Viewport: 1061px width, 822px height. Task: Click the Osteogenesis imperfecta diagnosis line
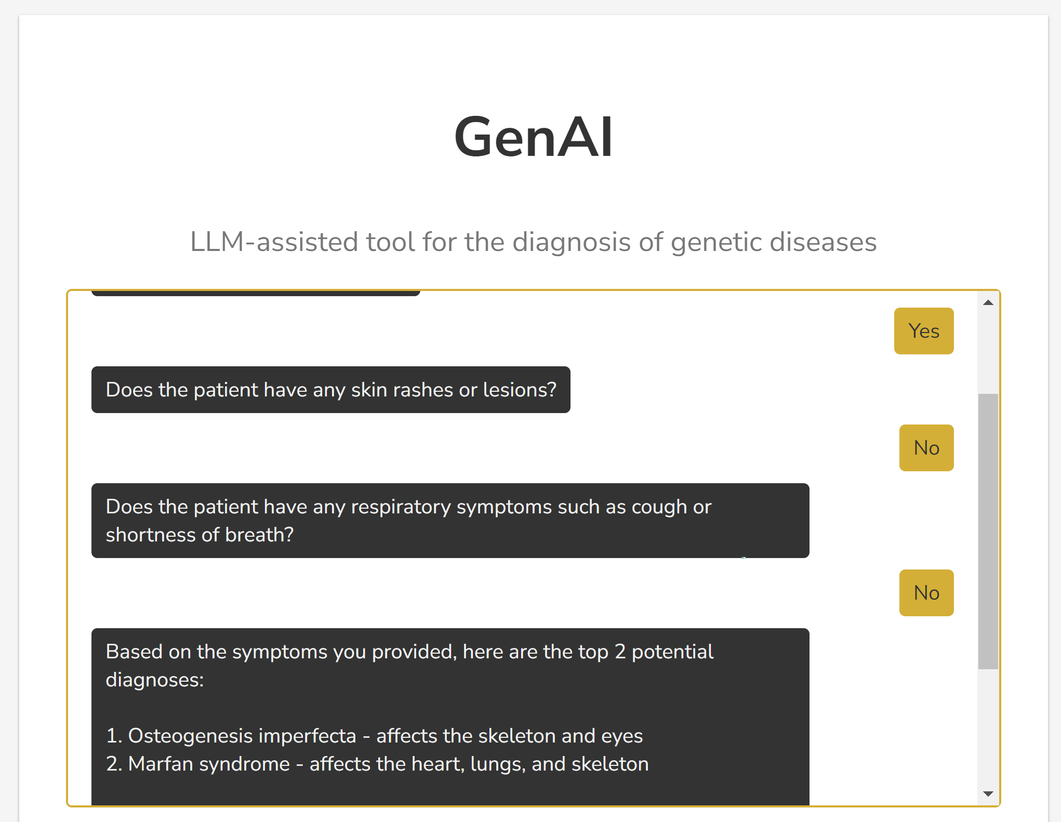tap(374, 736)
